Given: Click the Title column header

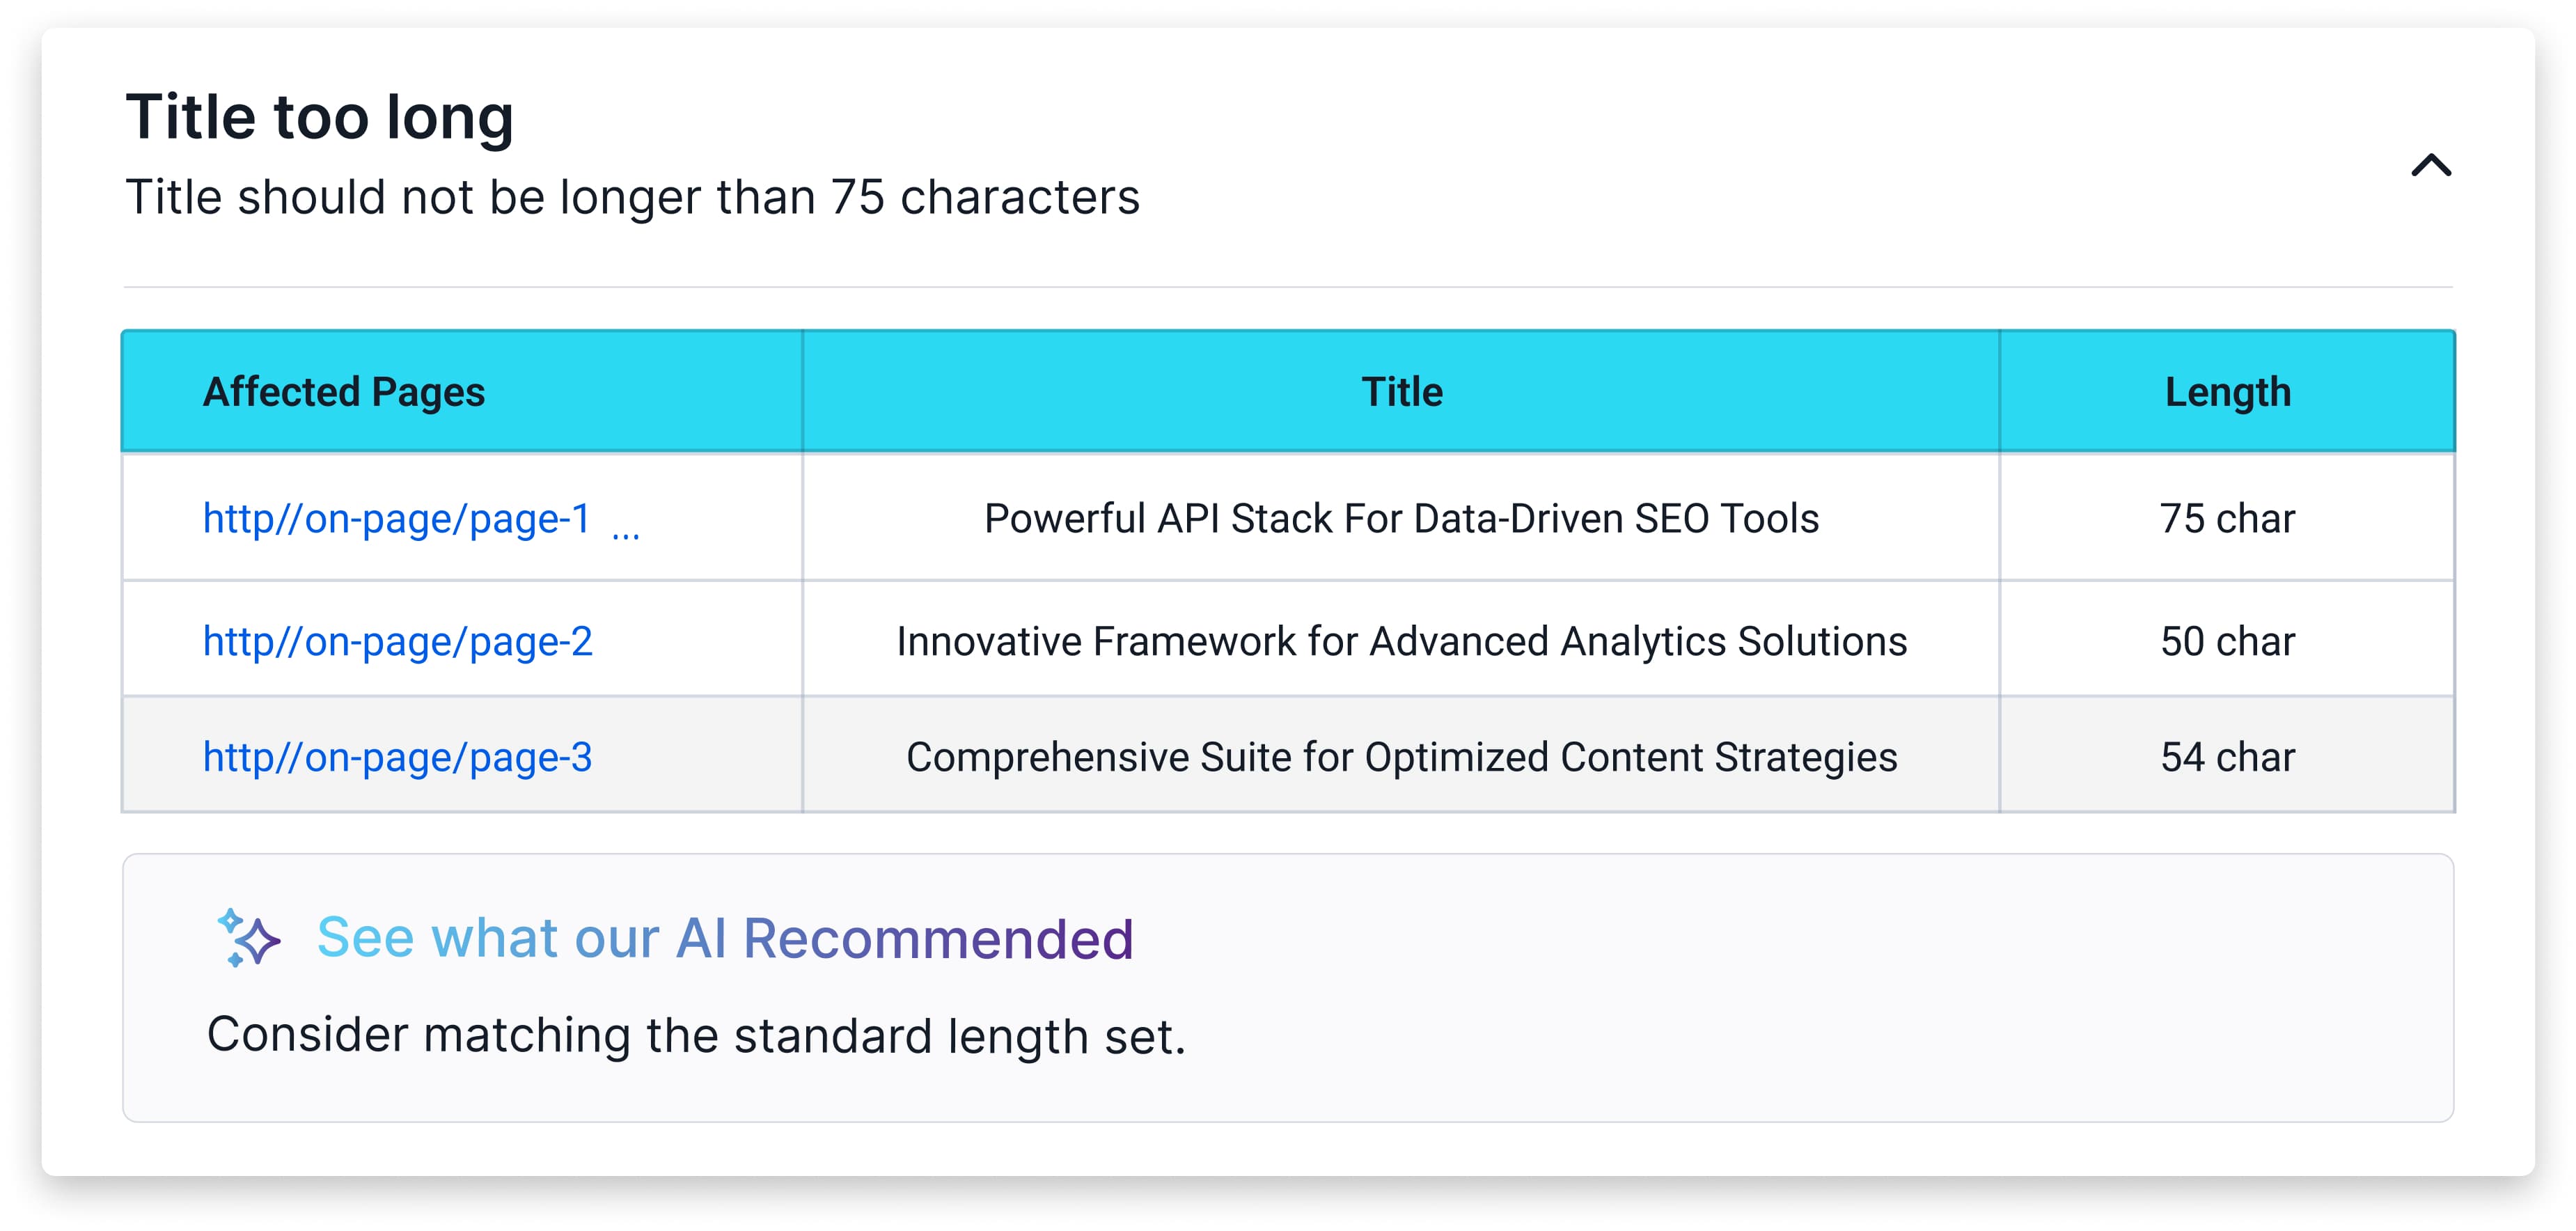Looking at the screenshot, I should pos(1401,392).
